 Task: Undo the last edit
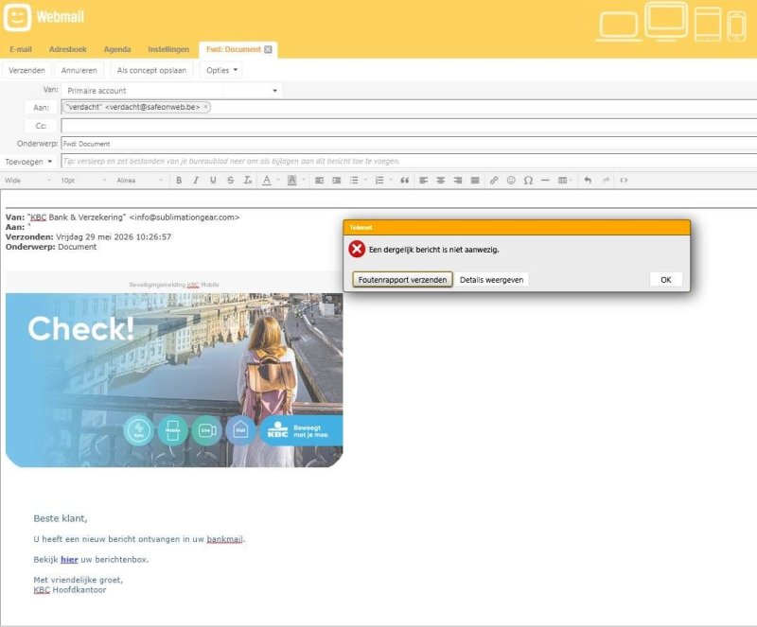point(588,181)
